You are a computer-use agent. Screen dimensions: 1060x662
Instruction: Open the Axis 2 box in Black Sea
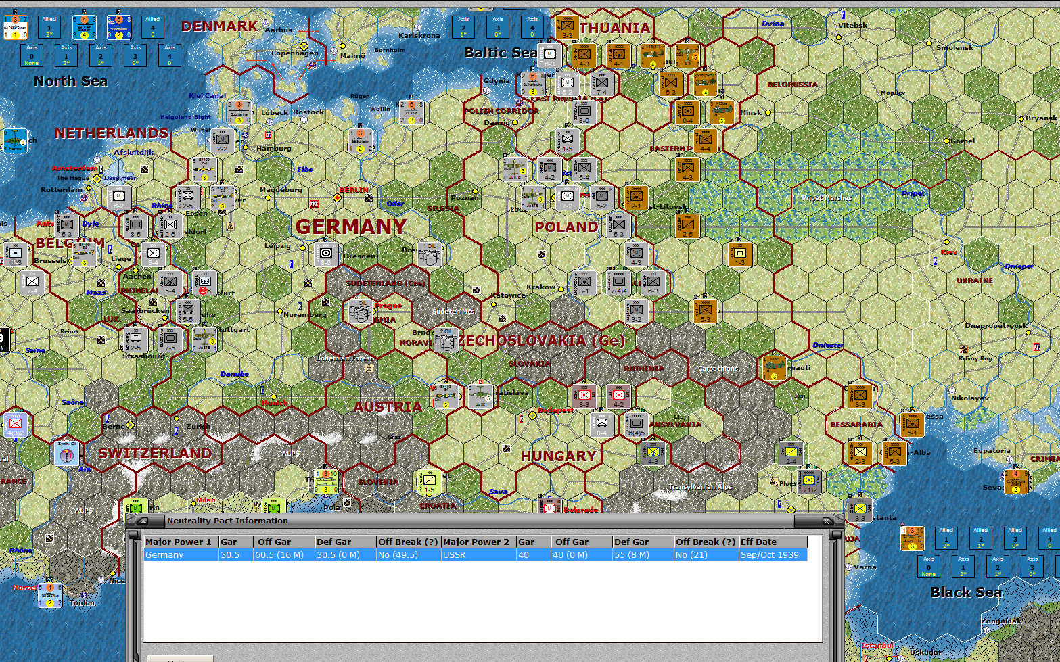998,567
